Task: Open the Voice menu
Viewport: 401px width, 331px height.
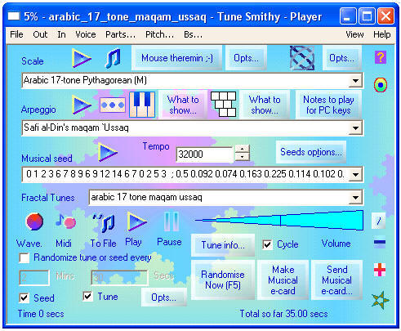Action: [x=86, y=34]
